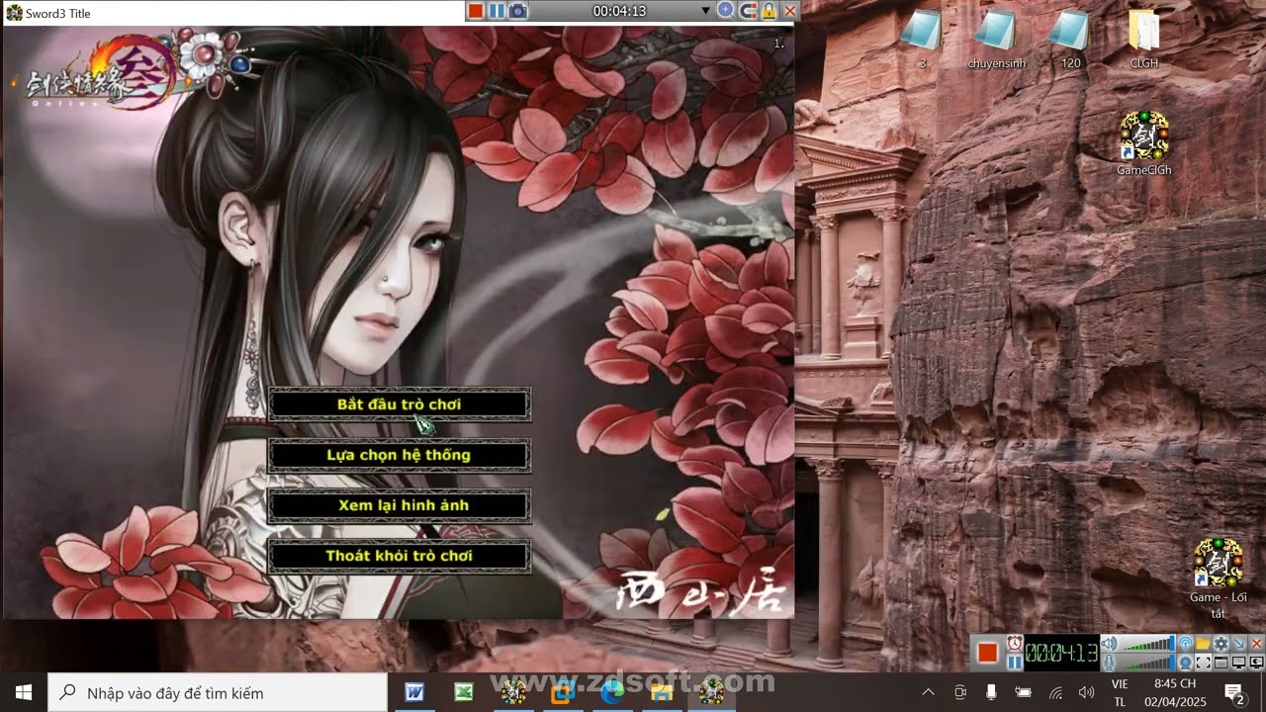Open the battery status tray icon
Image resolution: width=1266 pixels, height=712 pixels.
(x=1023, y=692)
